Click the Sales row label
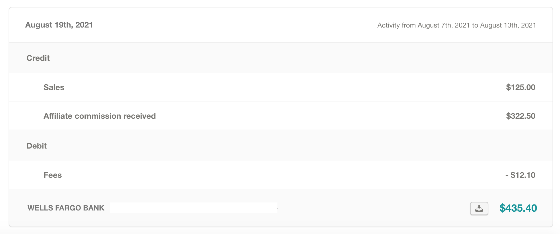The width and height of the screenshot is (560, 234). pos(54,87)
